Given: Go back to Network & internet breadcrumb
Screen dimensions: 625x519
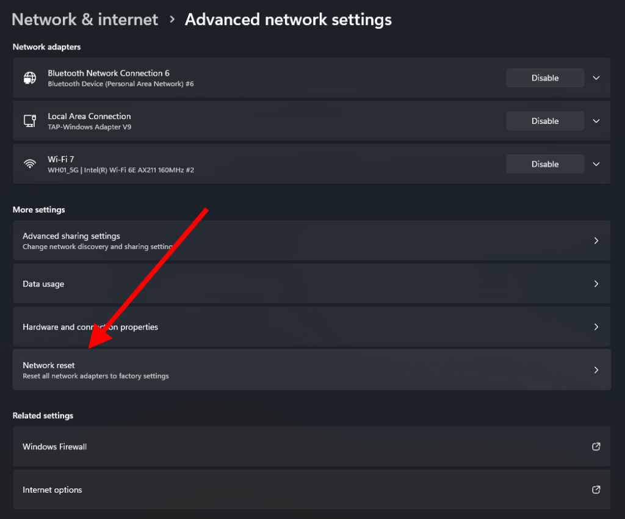Looking at the screenshot, I should pyautogui.click(x=85, y=20).
